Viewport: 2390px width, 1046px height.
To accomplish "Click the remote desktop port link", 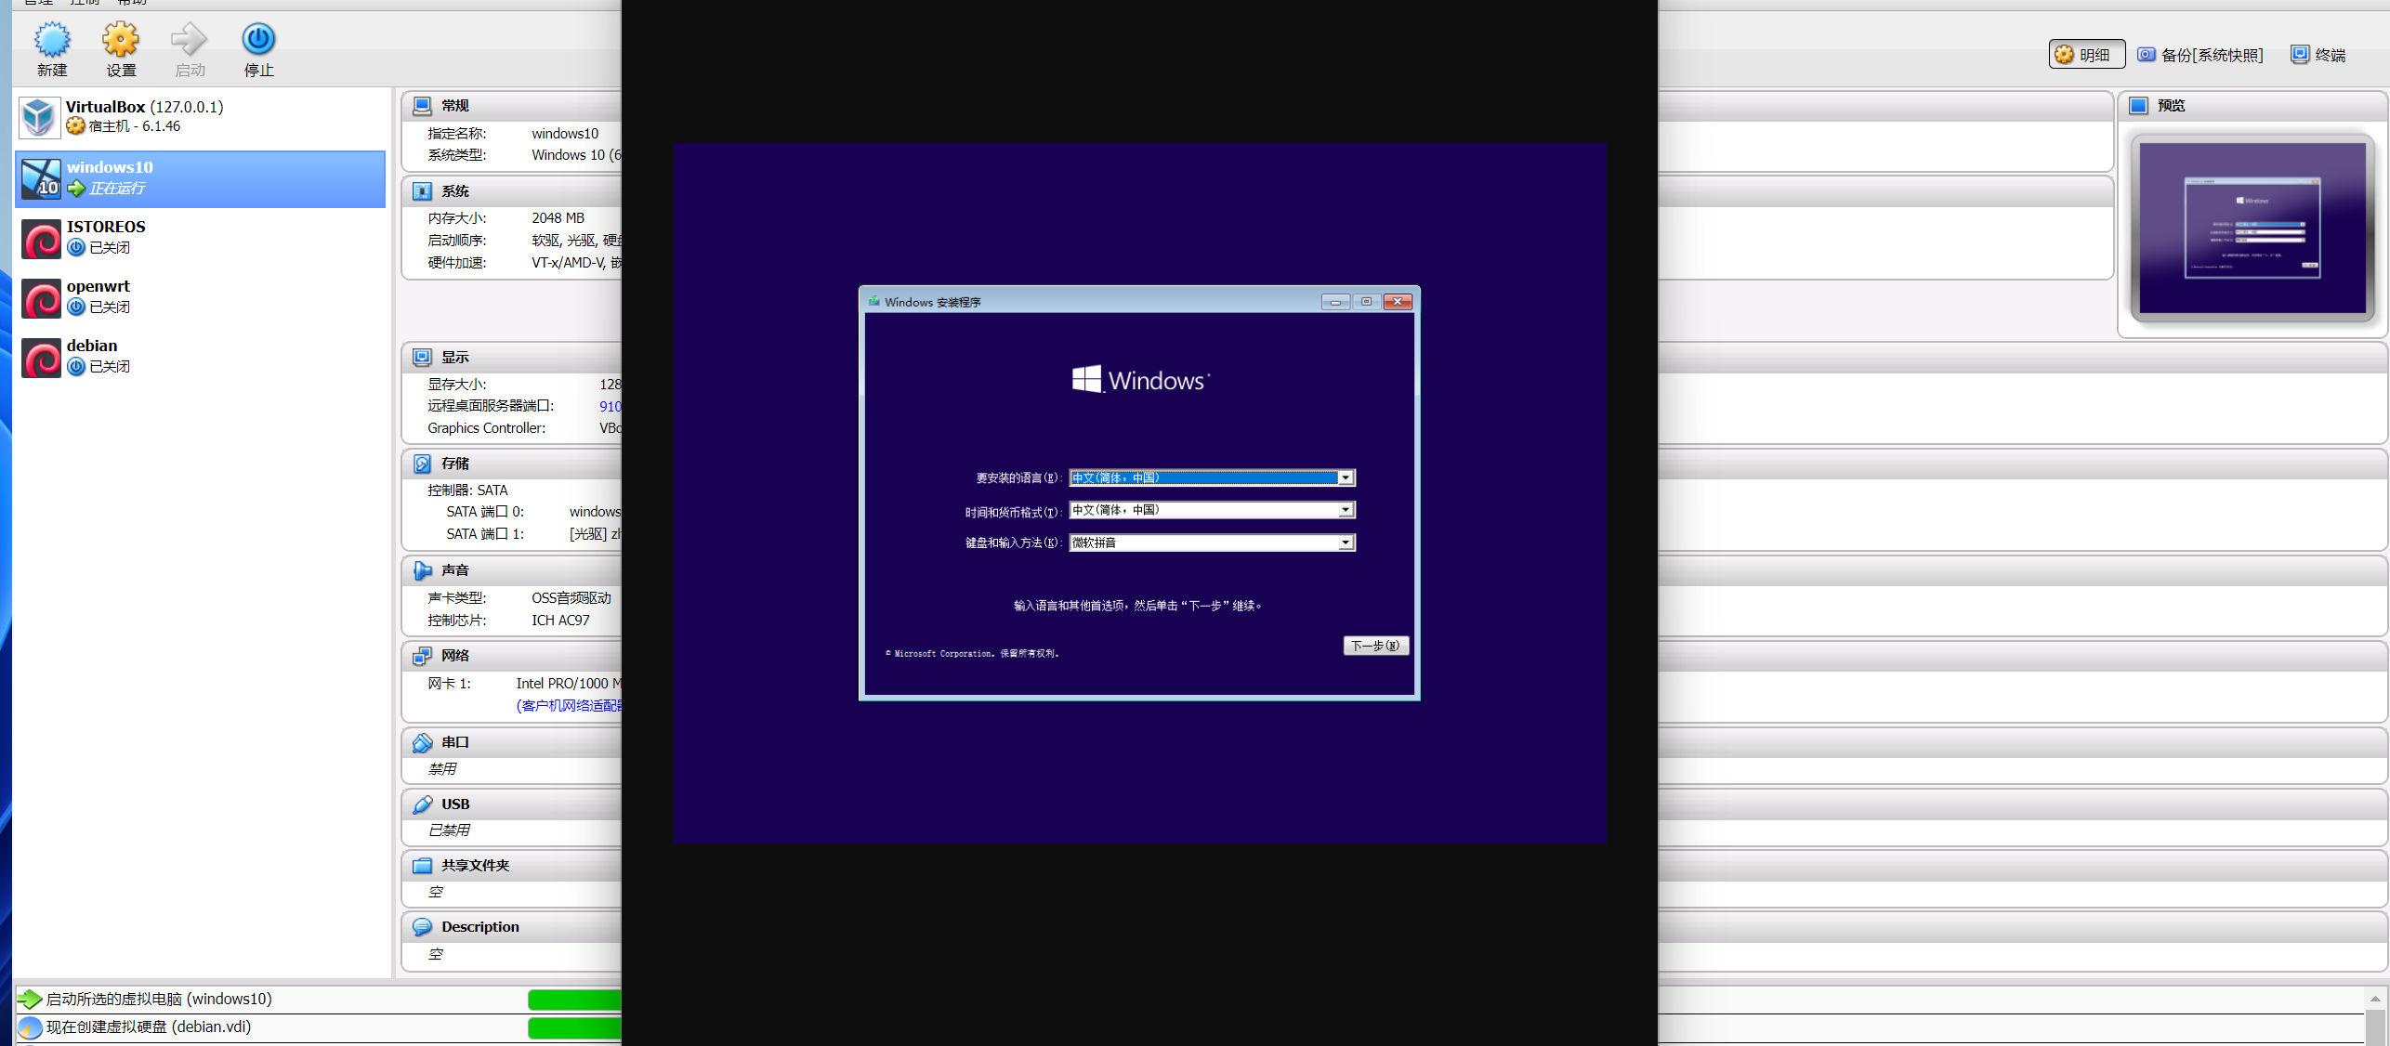I will (610, 406).
